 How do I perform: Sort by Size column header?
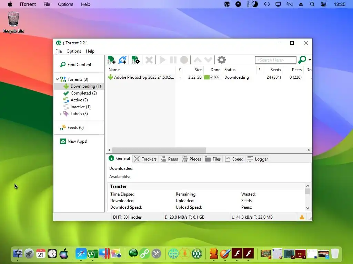click(x=194, y=70)
